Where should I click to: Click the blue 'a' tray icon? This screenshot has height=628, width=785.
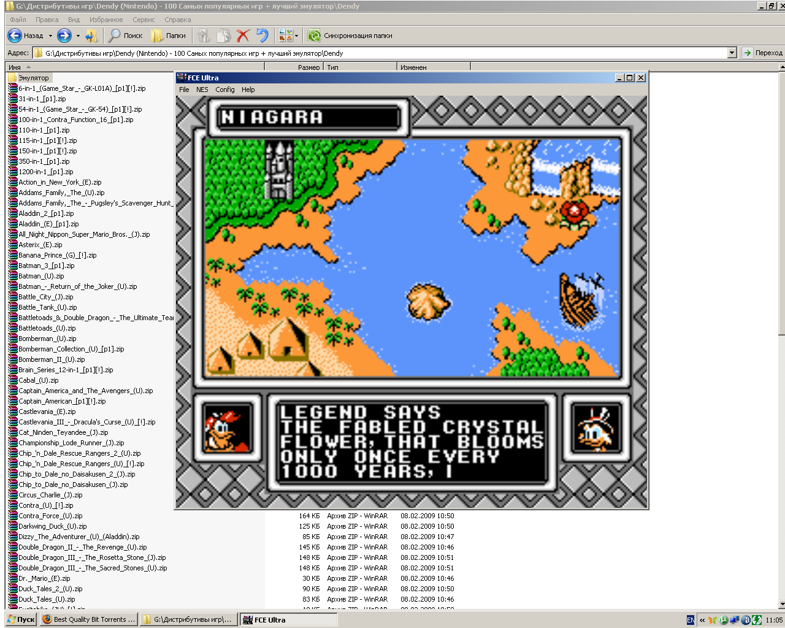point(746,620)
